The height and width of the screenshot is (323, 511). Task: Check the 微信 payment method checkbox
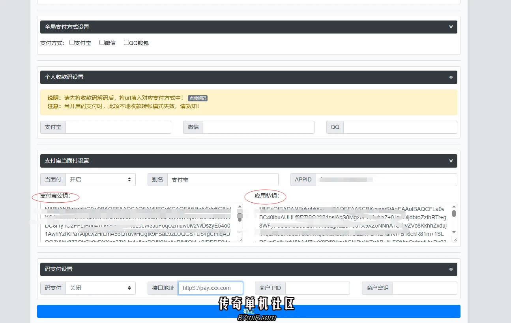coord(102,43)
